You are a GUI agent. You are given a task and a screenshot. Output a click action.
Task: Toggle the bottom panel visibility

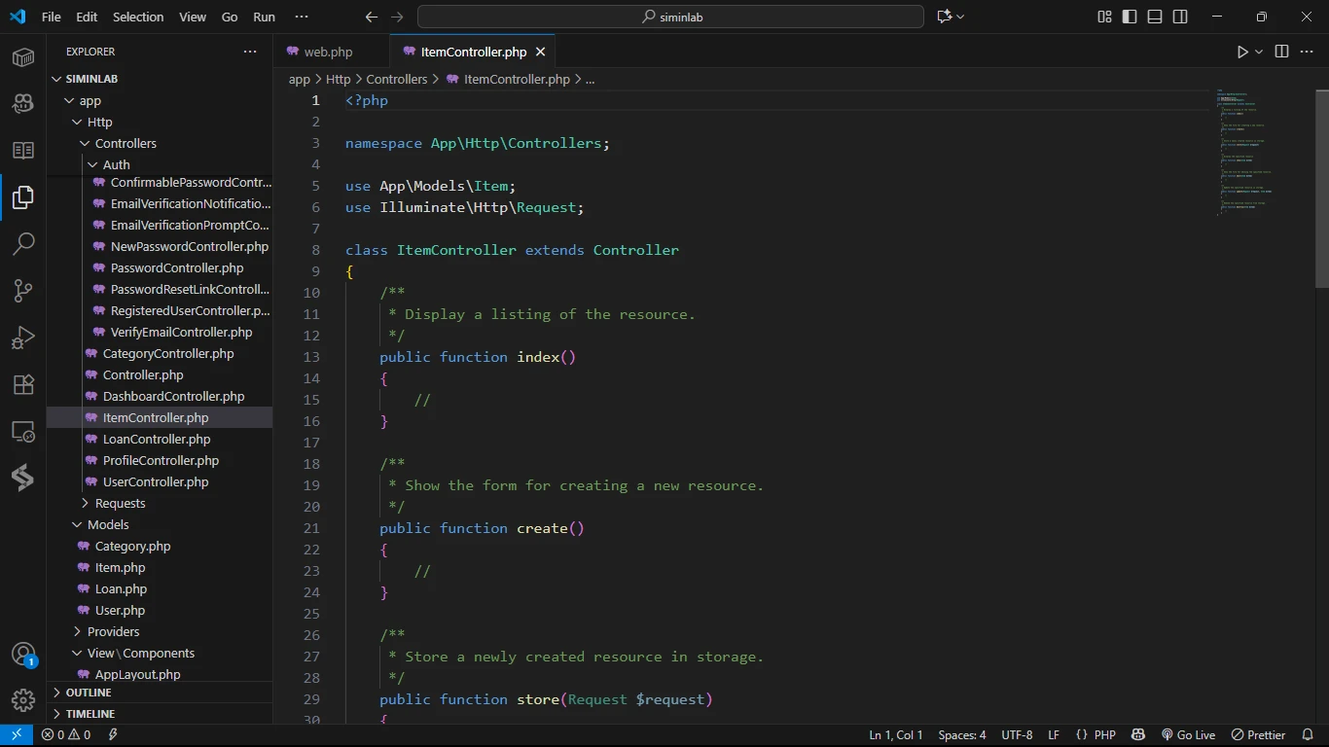tap(1155, 17)
